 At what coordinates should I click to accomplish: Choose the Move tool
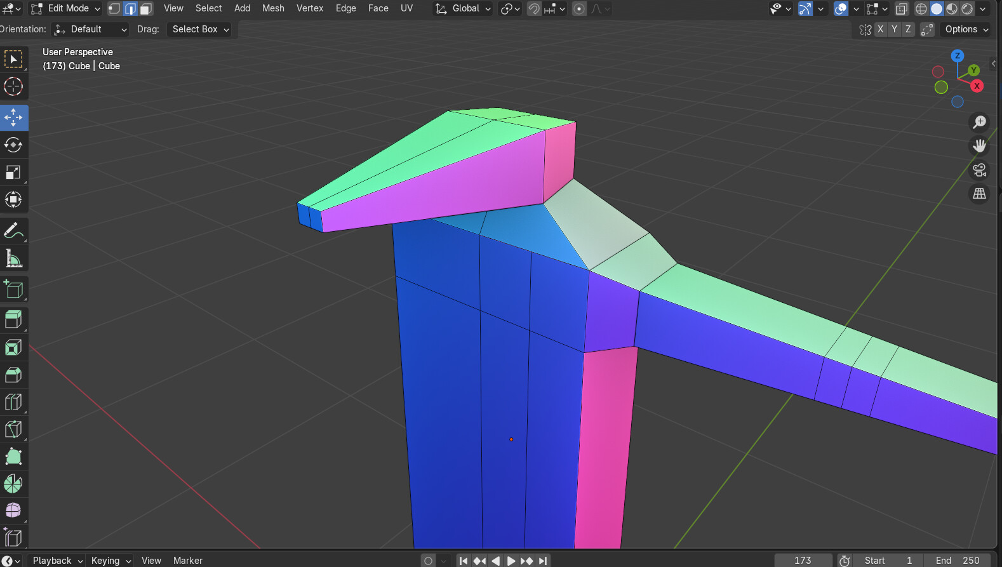[13, 117]
